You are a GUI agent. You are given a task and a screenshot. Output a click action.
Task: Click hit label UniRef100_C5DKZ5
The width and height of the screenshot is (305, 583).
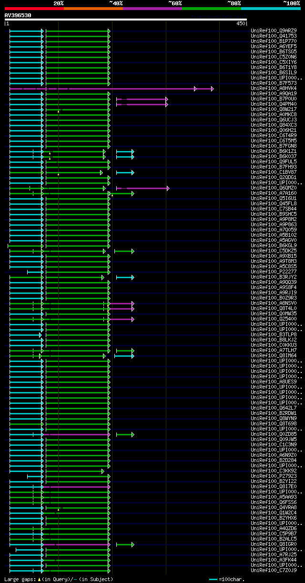pos(274,251)
